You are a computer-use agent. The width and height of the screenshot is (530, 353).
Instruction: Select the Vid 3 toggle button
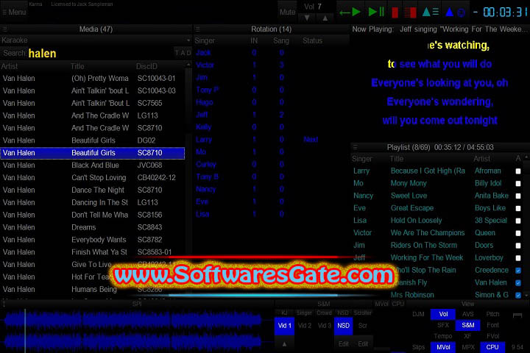324,326
